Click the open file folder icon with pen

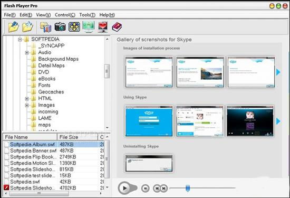[x=14, y=27]
